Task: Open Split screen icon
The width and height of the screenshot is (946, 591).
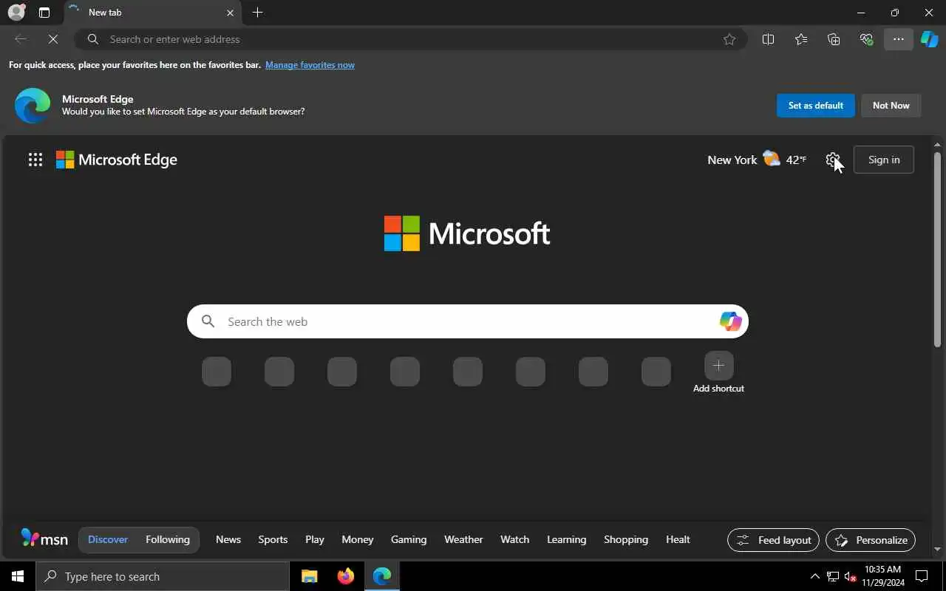Action: coord(768,39)
